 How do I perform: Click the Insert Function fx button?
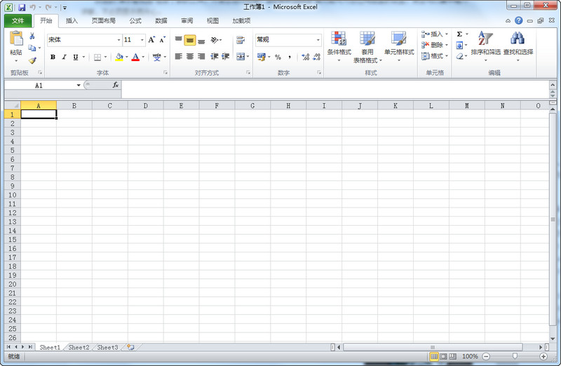116,85
